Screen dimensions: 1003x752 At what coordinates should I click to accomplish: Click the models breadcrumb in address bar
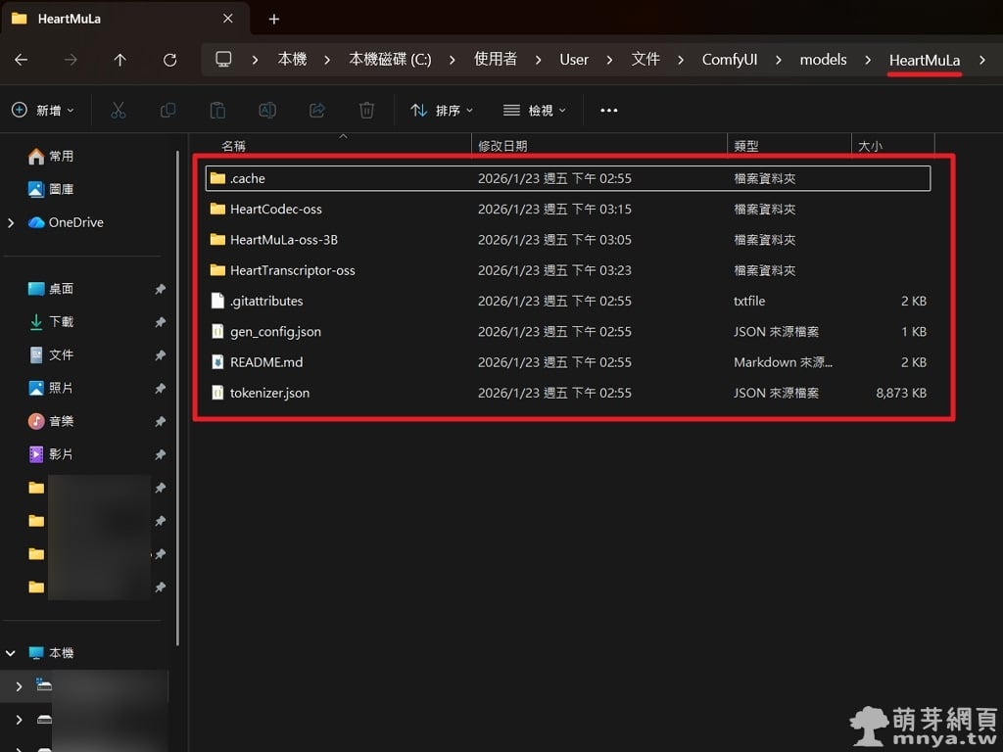tap(823, 60)
